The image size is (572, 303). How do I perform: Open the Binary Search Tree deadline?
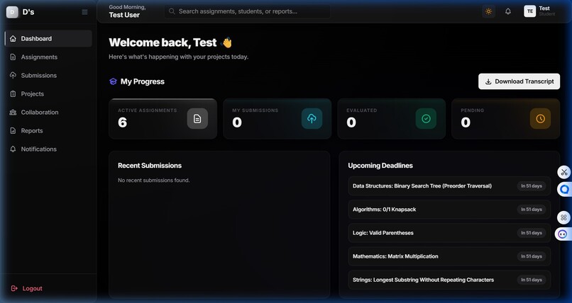click(x=449, y=186)
